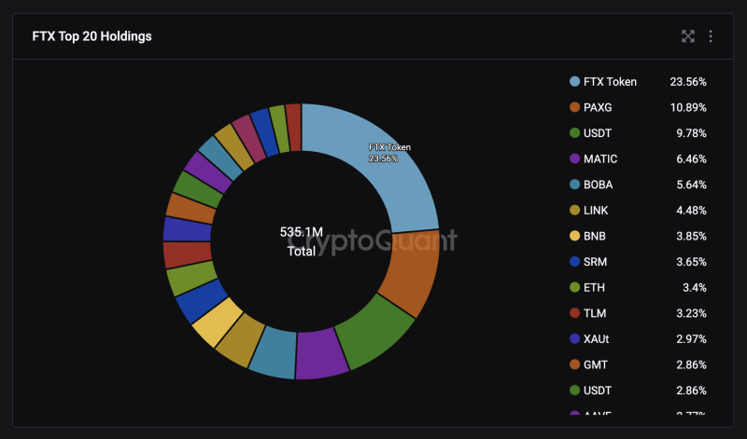Toggle the USDT 2.86% legend entry
747x439 pixels.
coord(638,390)
